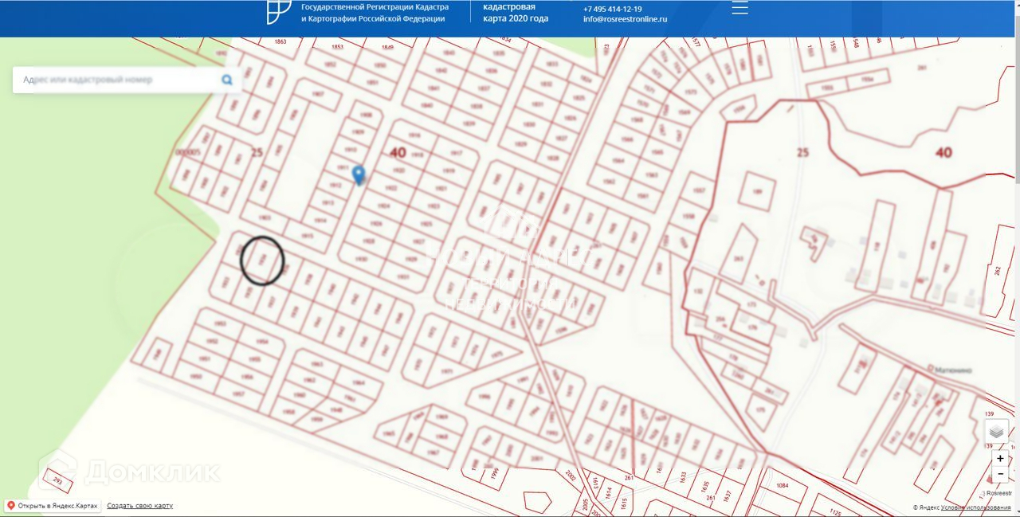Viewport: 1020px width, 517px height.
Task: Click the Матюнино village label
Action: tap(951, 369)
